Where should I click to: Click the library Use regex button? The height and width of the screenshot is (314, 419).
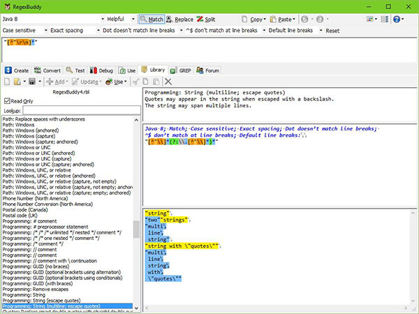click(x=116, y=82)
